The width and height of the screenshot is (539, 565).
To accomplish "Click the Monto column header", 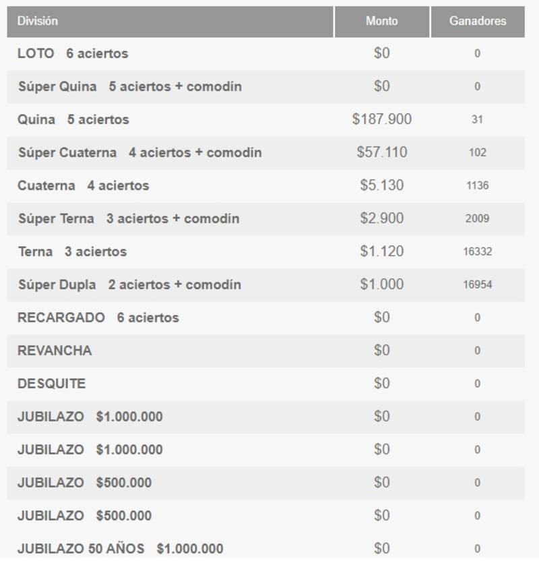I will tap(381, 21).
